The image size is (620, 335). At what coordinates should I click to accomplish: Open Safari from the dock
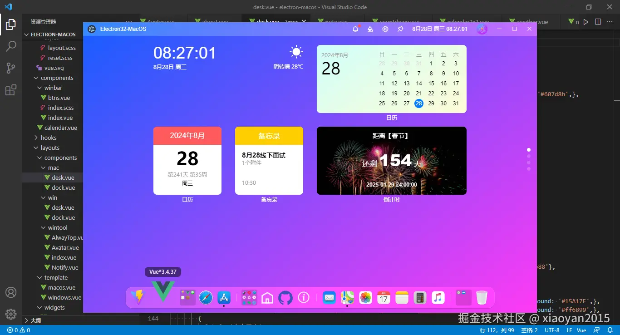(x=206, y=298)
